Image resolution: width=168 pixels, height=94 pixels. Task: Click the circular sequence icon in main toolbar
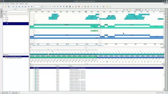(103, 7)
